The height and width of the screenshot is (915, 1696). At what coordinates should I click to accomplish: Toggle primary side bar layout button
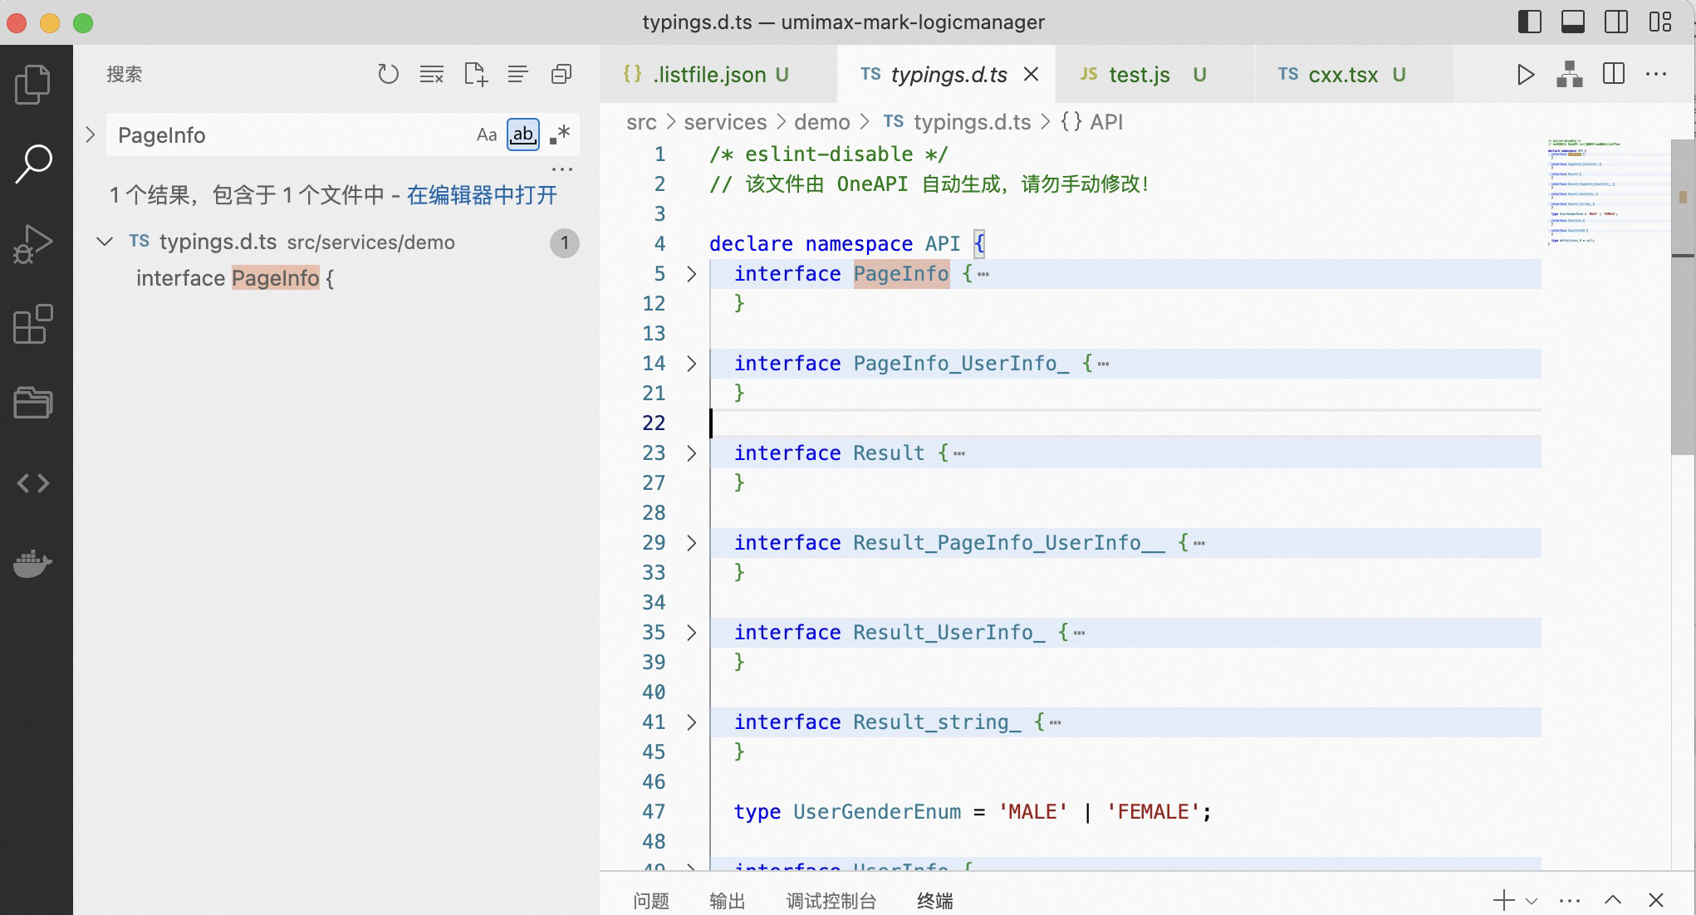pos(1529,22)
